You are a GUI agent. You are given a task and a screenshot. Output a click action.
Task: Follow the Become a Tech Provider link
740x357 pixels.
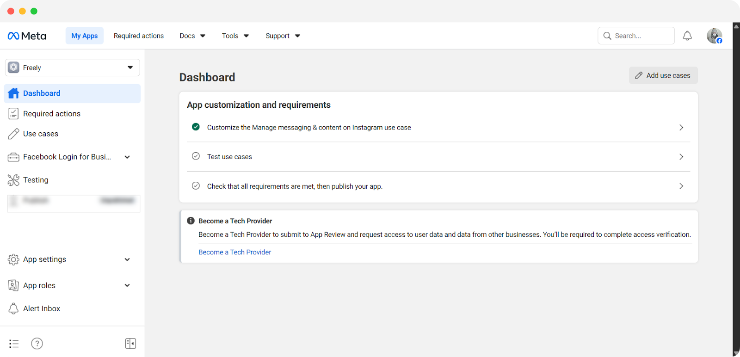tap(234, 252)
